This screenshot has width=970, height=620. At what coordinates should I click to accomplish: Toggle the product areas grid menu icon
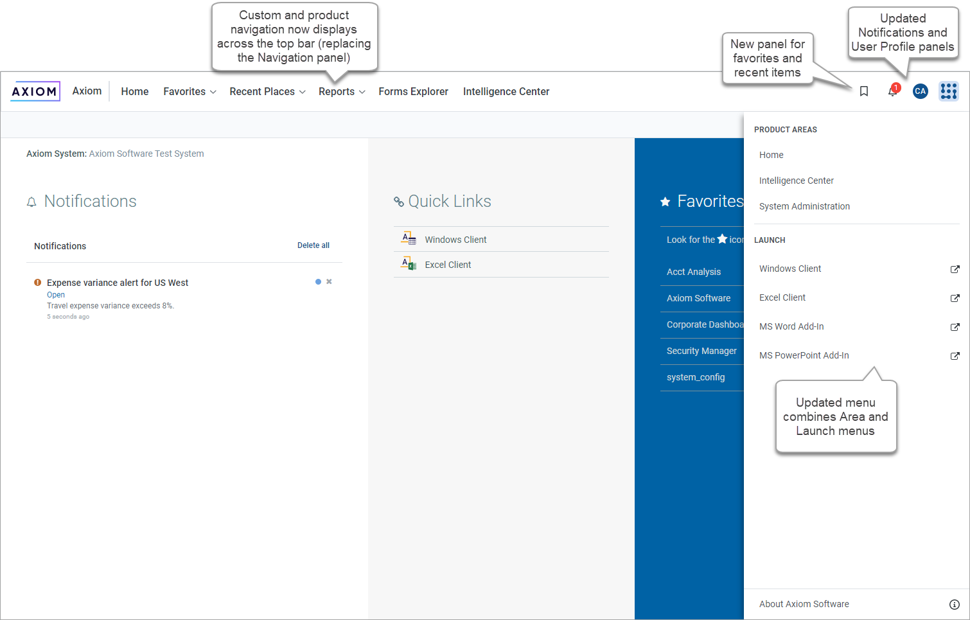(948, 91)
